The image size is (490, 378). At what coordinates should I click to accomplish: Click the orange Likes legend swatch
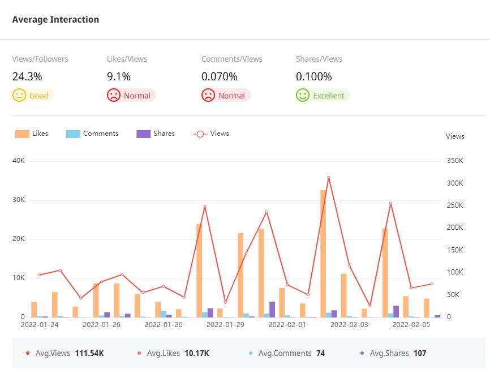22,134
